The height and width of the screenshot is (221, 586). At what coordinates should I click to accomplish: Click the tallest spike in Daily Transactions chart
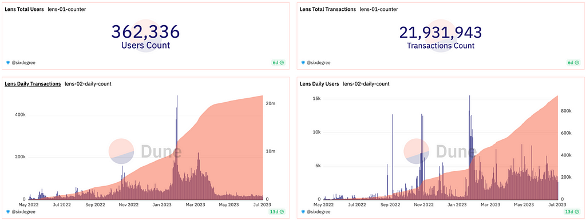click(177, 147)
